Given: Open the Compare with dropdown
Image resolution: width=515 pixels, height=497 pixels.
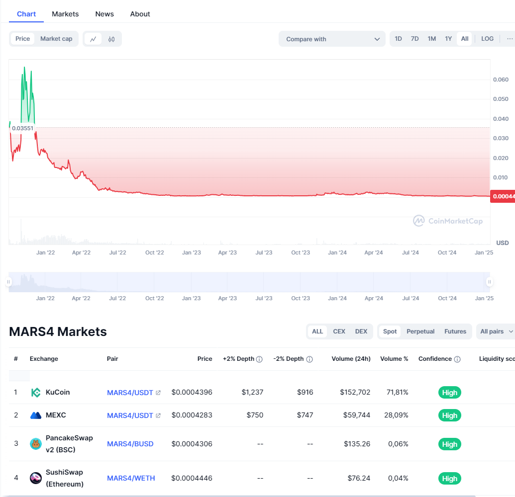Looking at the screenshot, I should tap(332, 39).
